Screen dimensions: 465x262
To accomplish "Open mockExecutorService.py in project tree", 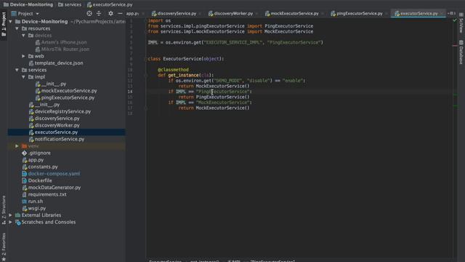I will (x=66, y=91).
